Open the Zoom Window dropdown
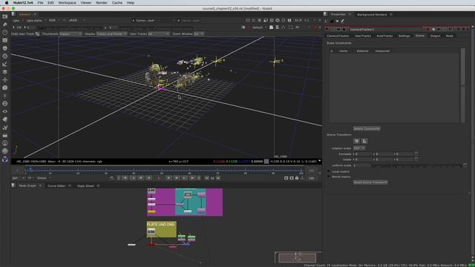Image resolution: width=475 pixels, height=267 pixels. click(x=198, y=34)
